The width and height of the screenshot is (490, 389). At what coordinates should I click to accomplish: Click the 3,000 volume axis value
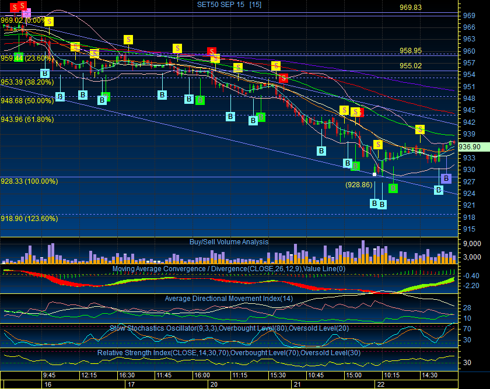click(x=472, y=257)
